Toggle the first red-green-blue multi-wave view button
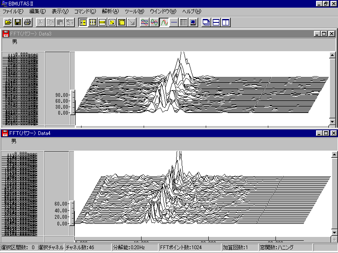The width and height of the screenshot is (338, 253). 144,22
